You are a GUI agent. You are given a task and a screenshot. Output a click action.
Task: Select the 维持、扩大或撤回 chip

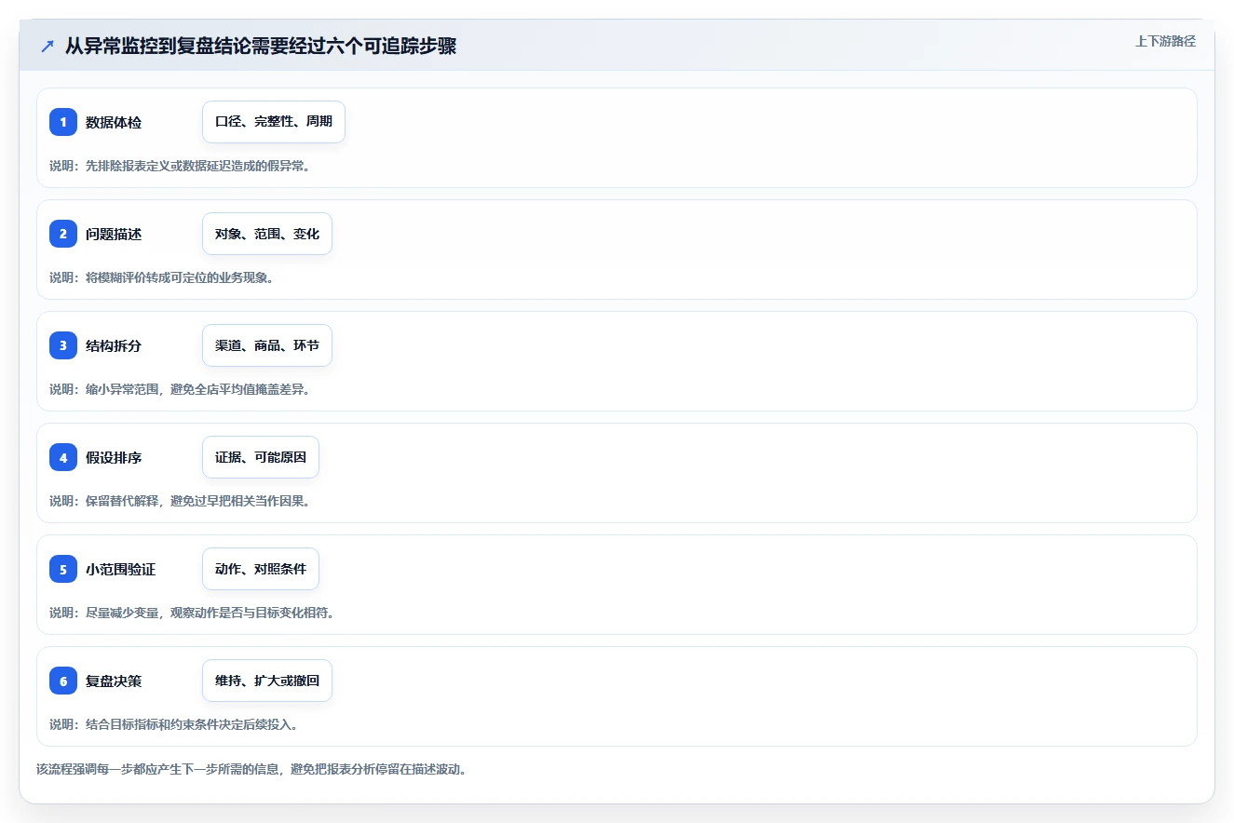pos(267,681)
